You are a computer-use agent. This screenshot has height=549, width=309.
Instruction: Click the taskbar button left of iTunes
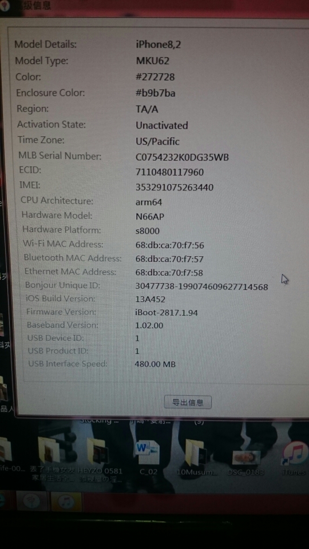(x=32, y=502)
